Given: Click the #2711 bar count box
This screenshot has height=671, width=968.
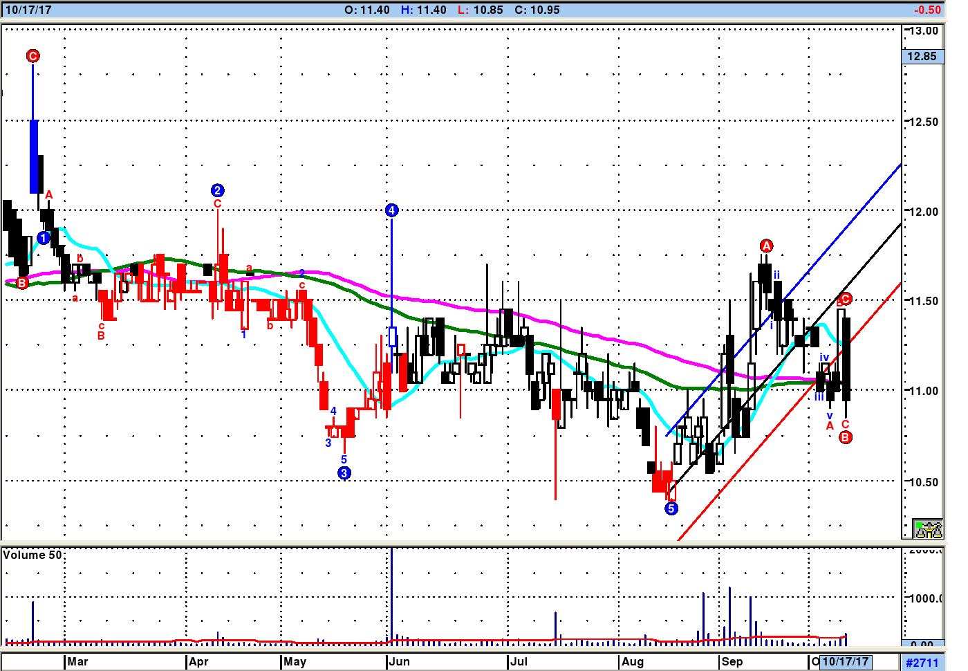Looking at the screenshot, I should (922, 663).
